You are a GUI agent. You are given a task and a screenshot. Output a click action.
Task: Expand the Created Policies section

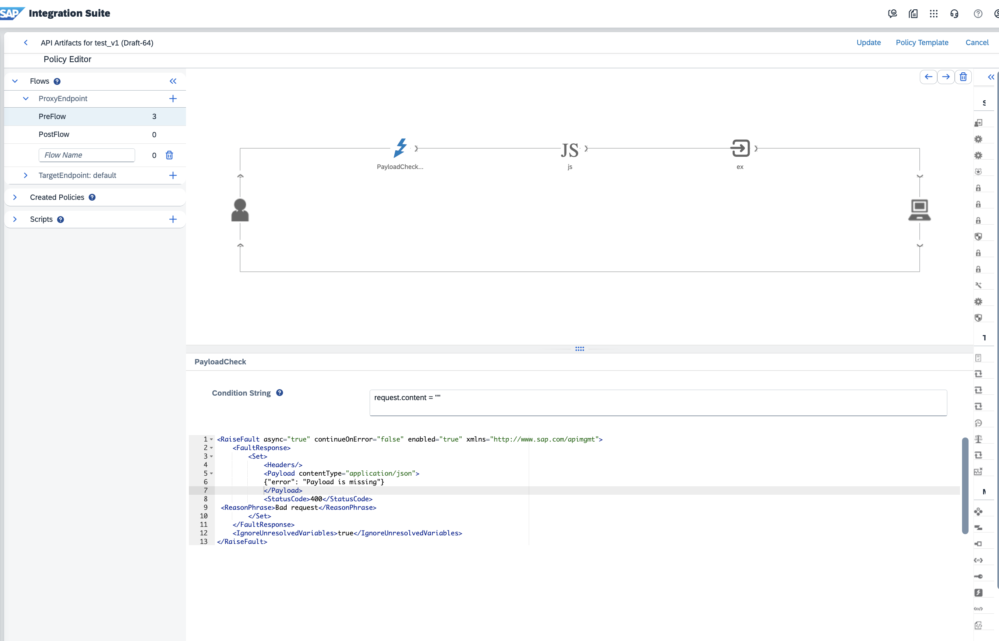(15, 197)
